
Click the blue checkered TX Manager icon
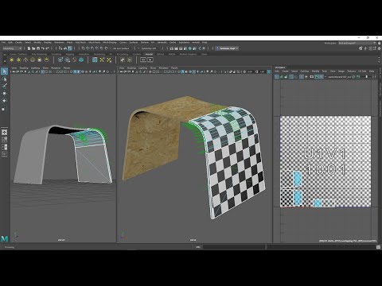(x=95, y=60)
